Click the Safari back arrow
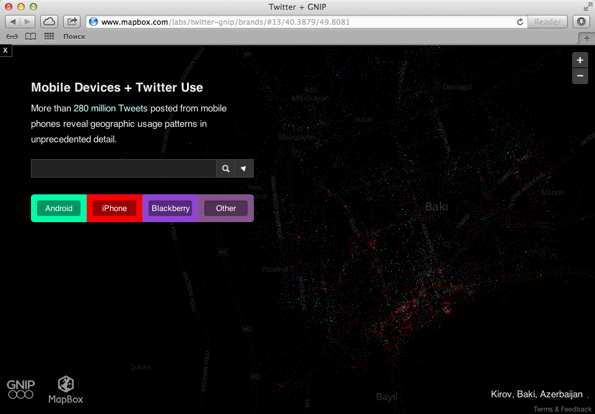Viewport: 595px width, 414px height. (x=12, y=22)
